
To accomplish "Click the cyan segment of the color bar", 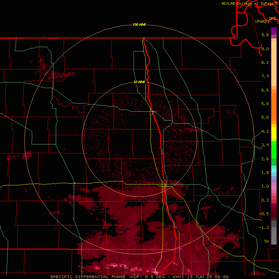I will point(274,170).
